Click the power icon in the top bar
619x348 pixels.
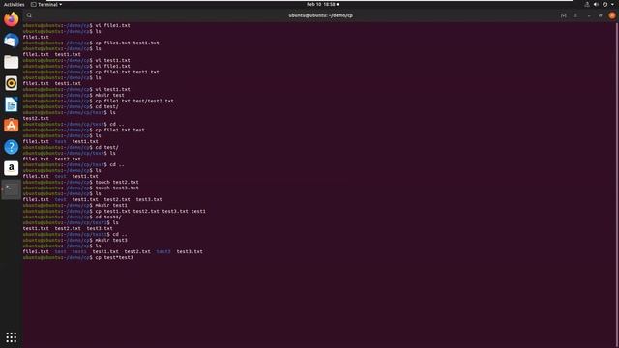tap(604, 4)
